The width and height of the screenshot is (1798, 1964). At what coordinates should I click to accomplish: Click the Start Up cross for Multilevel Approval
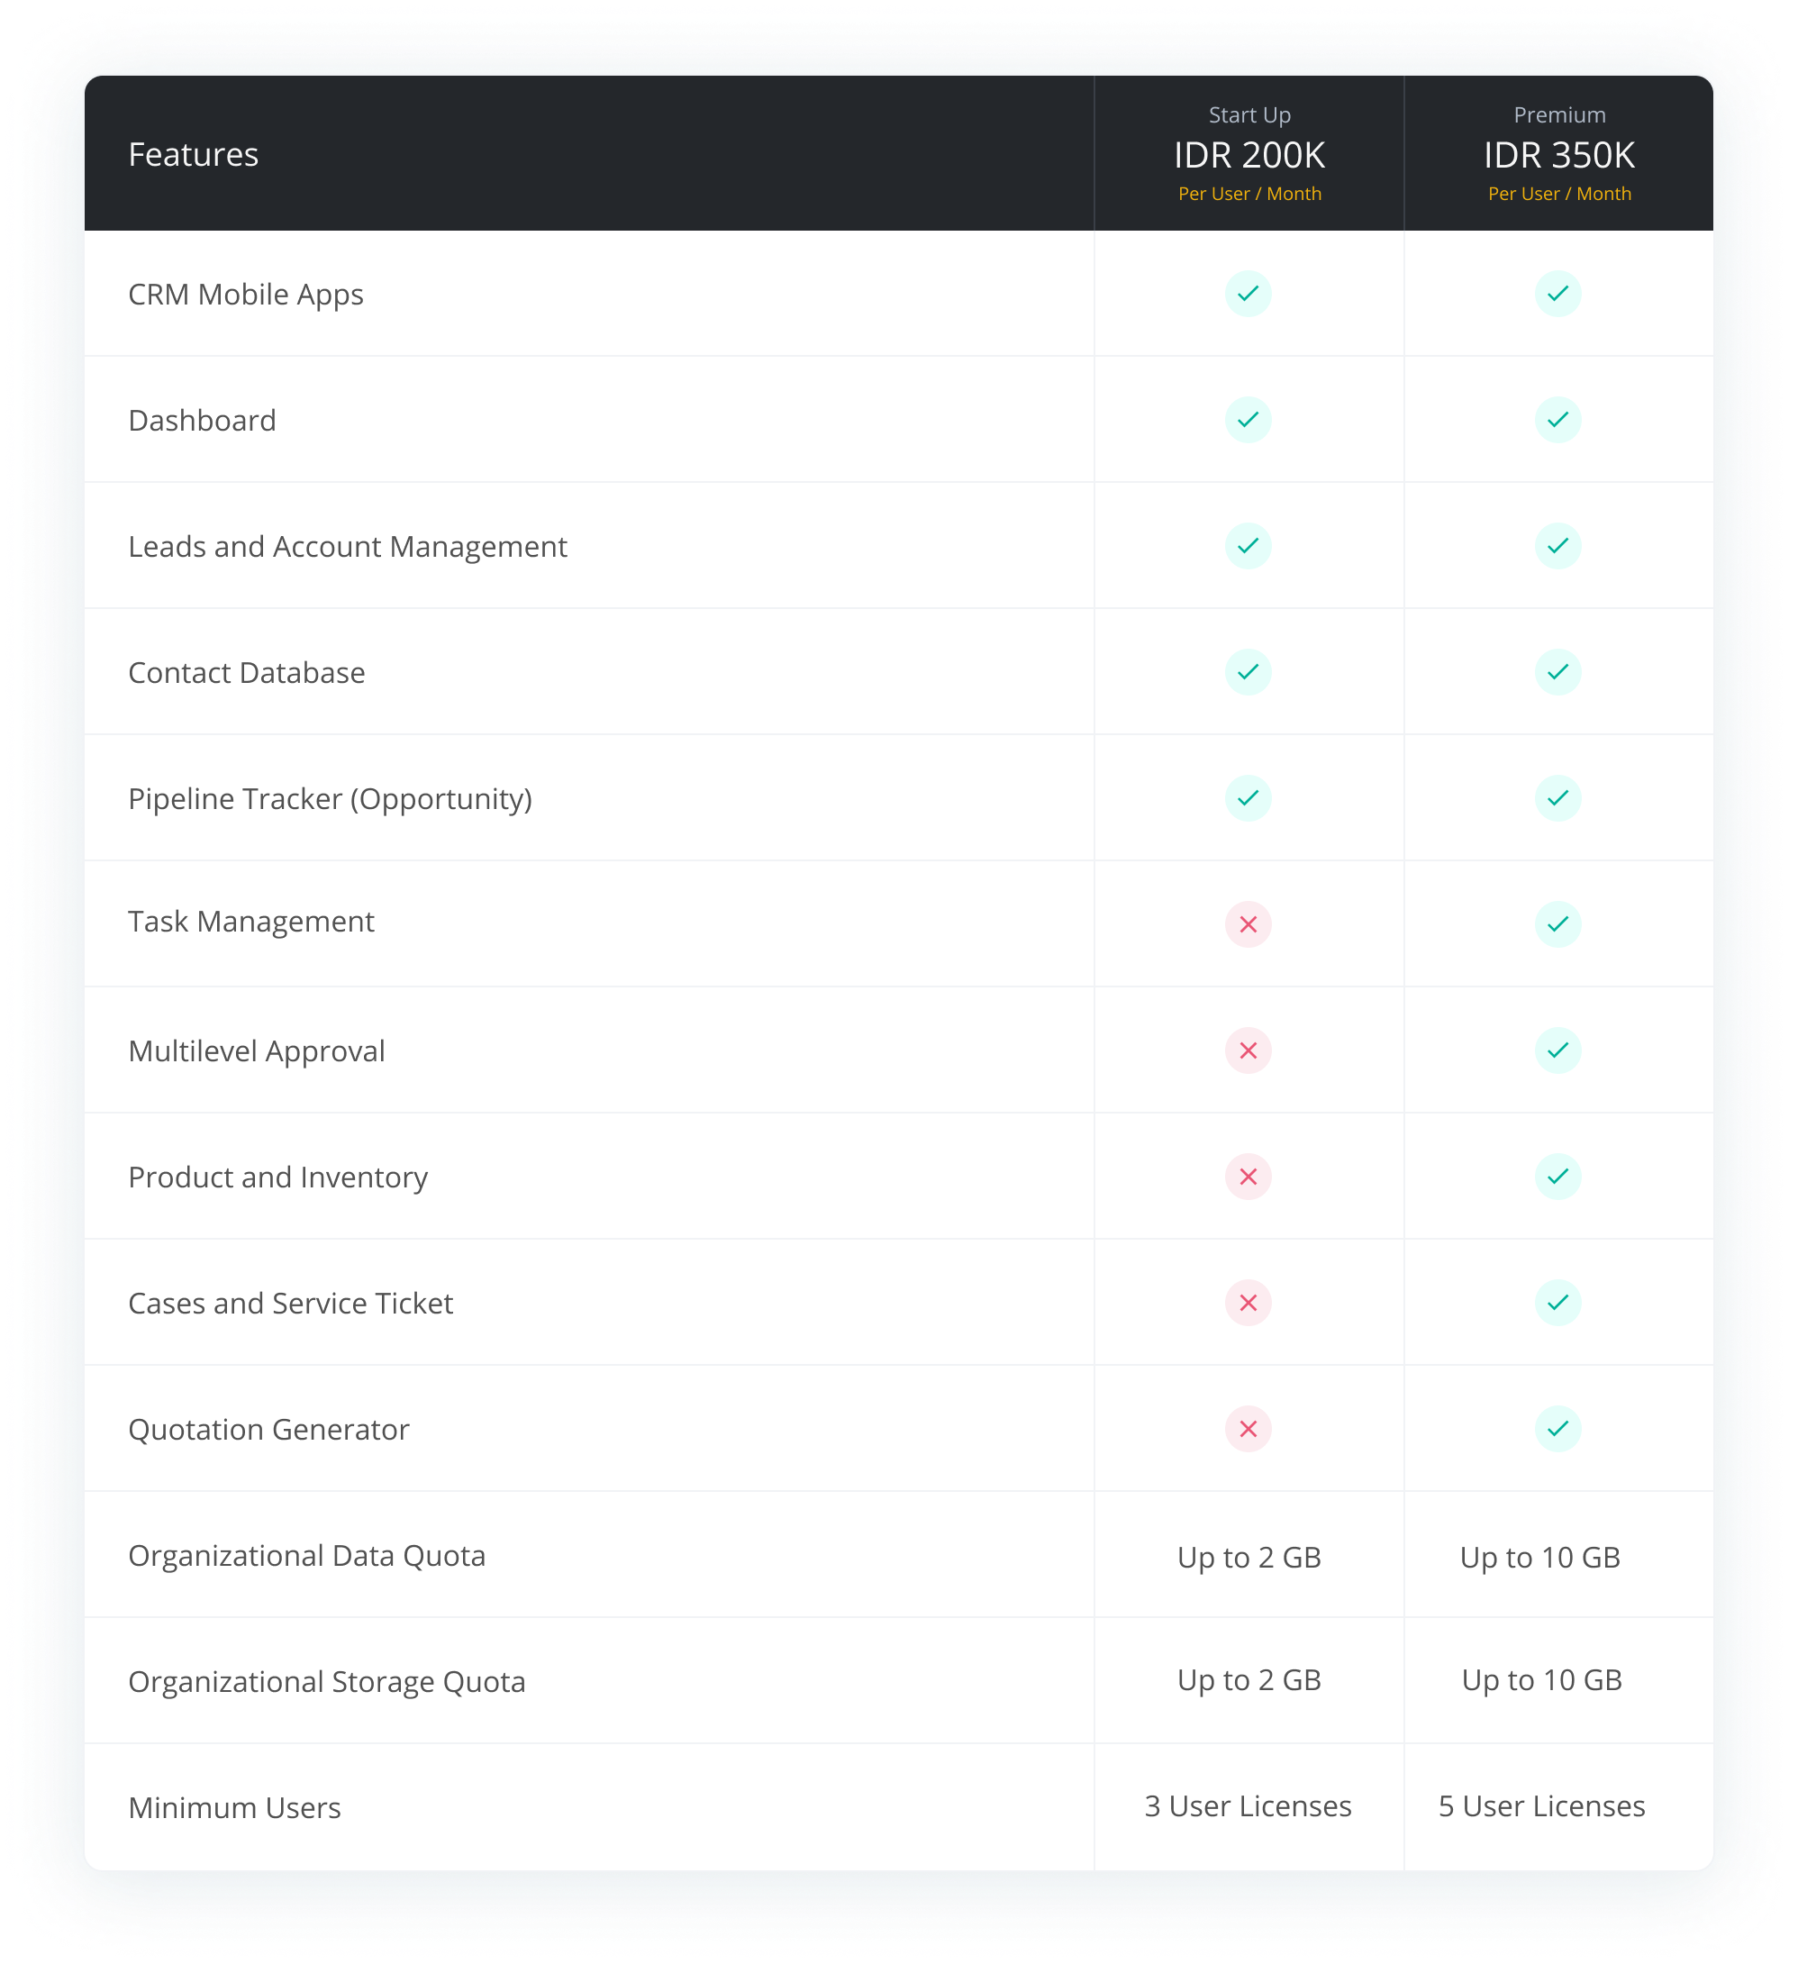point(1248,1050)
